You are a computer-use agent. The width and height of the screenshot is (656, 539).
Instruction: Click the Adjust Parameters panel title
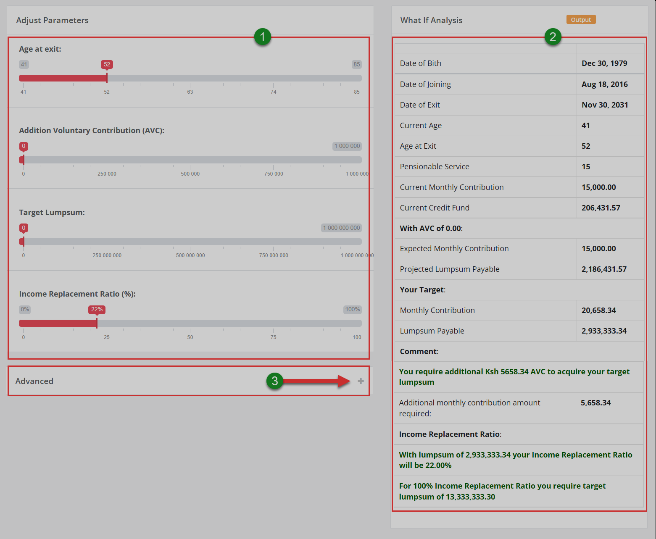click(52, 20)
